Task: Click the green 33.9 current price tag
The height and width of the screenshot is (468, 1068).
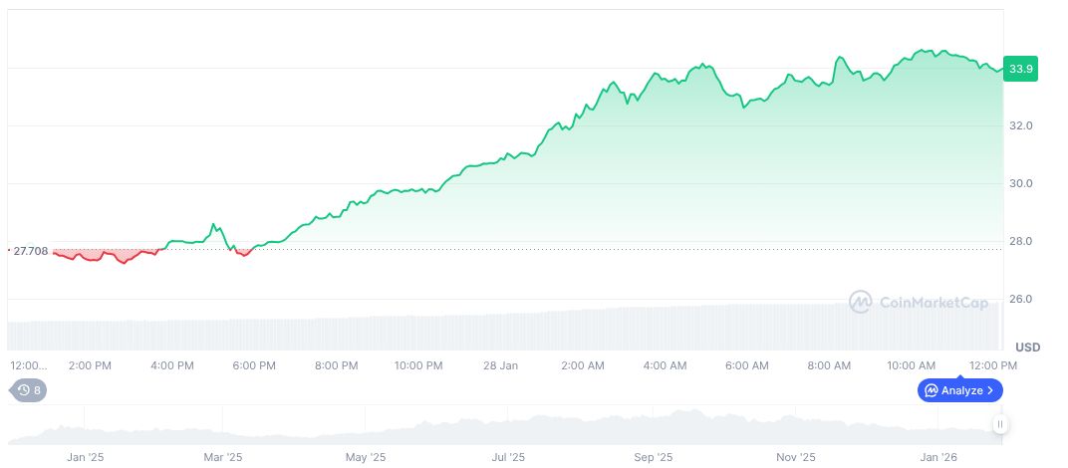Action: 1020,69
